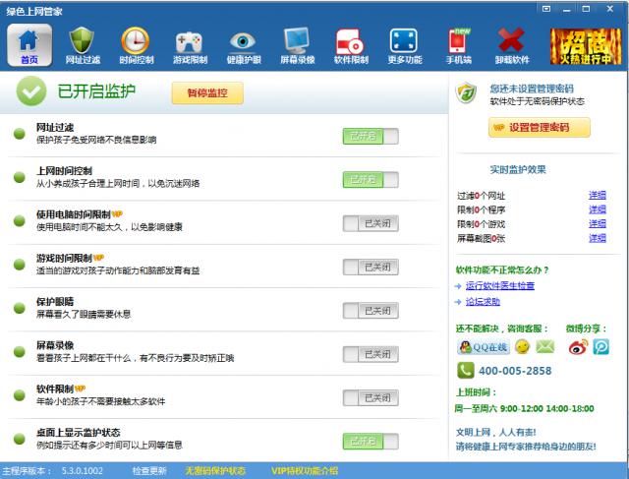Click the green 已开启监护 check icon
Screen dimensions: 629x479
[x=31, y=91]
